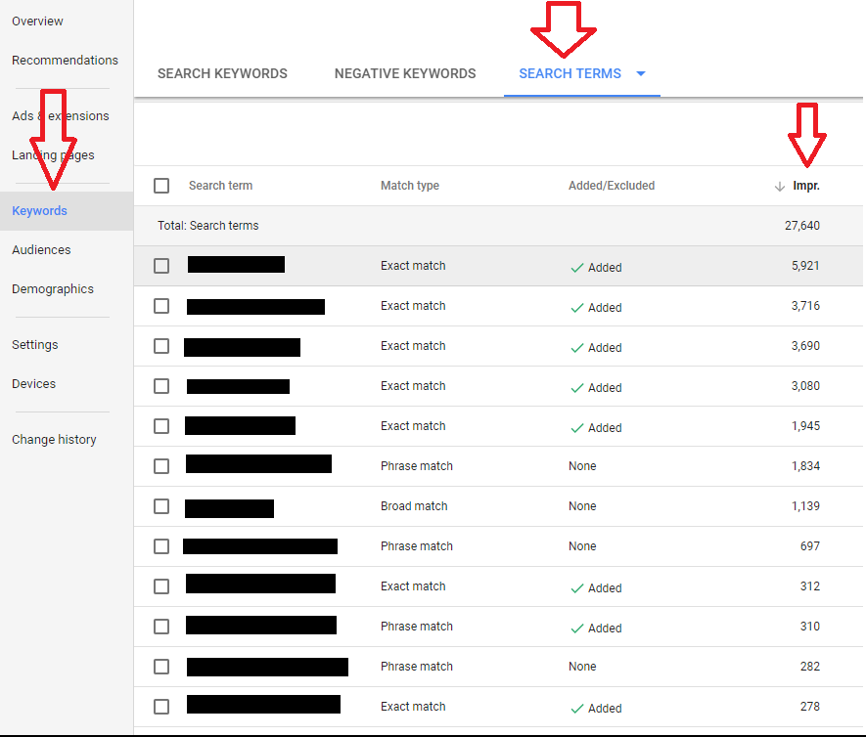Screen dimensions: 866x737
Task: Check the box for the 5,921 impressions row
Action: click(161, 266)
